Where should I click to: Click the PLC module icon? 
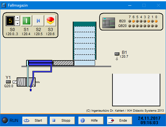(109, 23)
